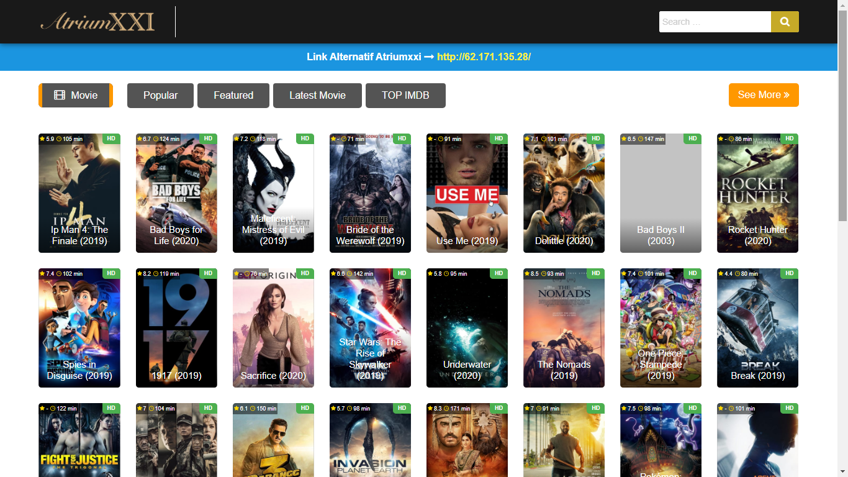Image resolution: width=848 pixels, height=477 pixels.
Task: Click HD badge on Rocket Hunter poster
Action: pyautogui.click(x=789, y=139)
